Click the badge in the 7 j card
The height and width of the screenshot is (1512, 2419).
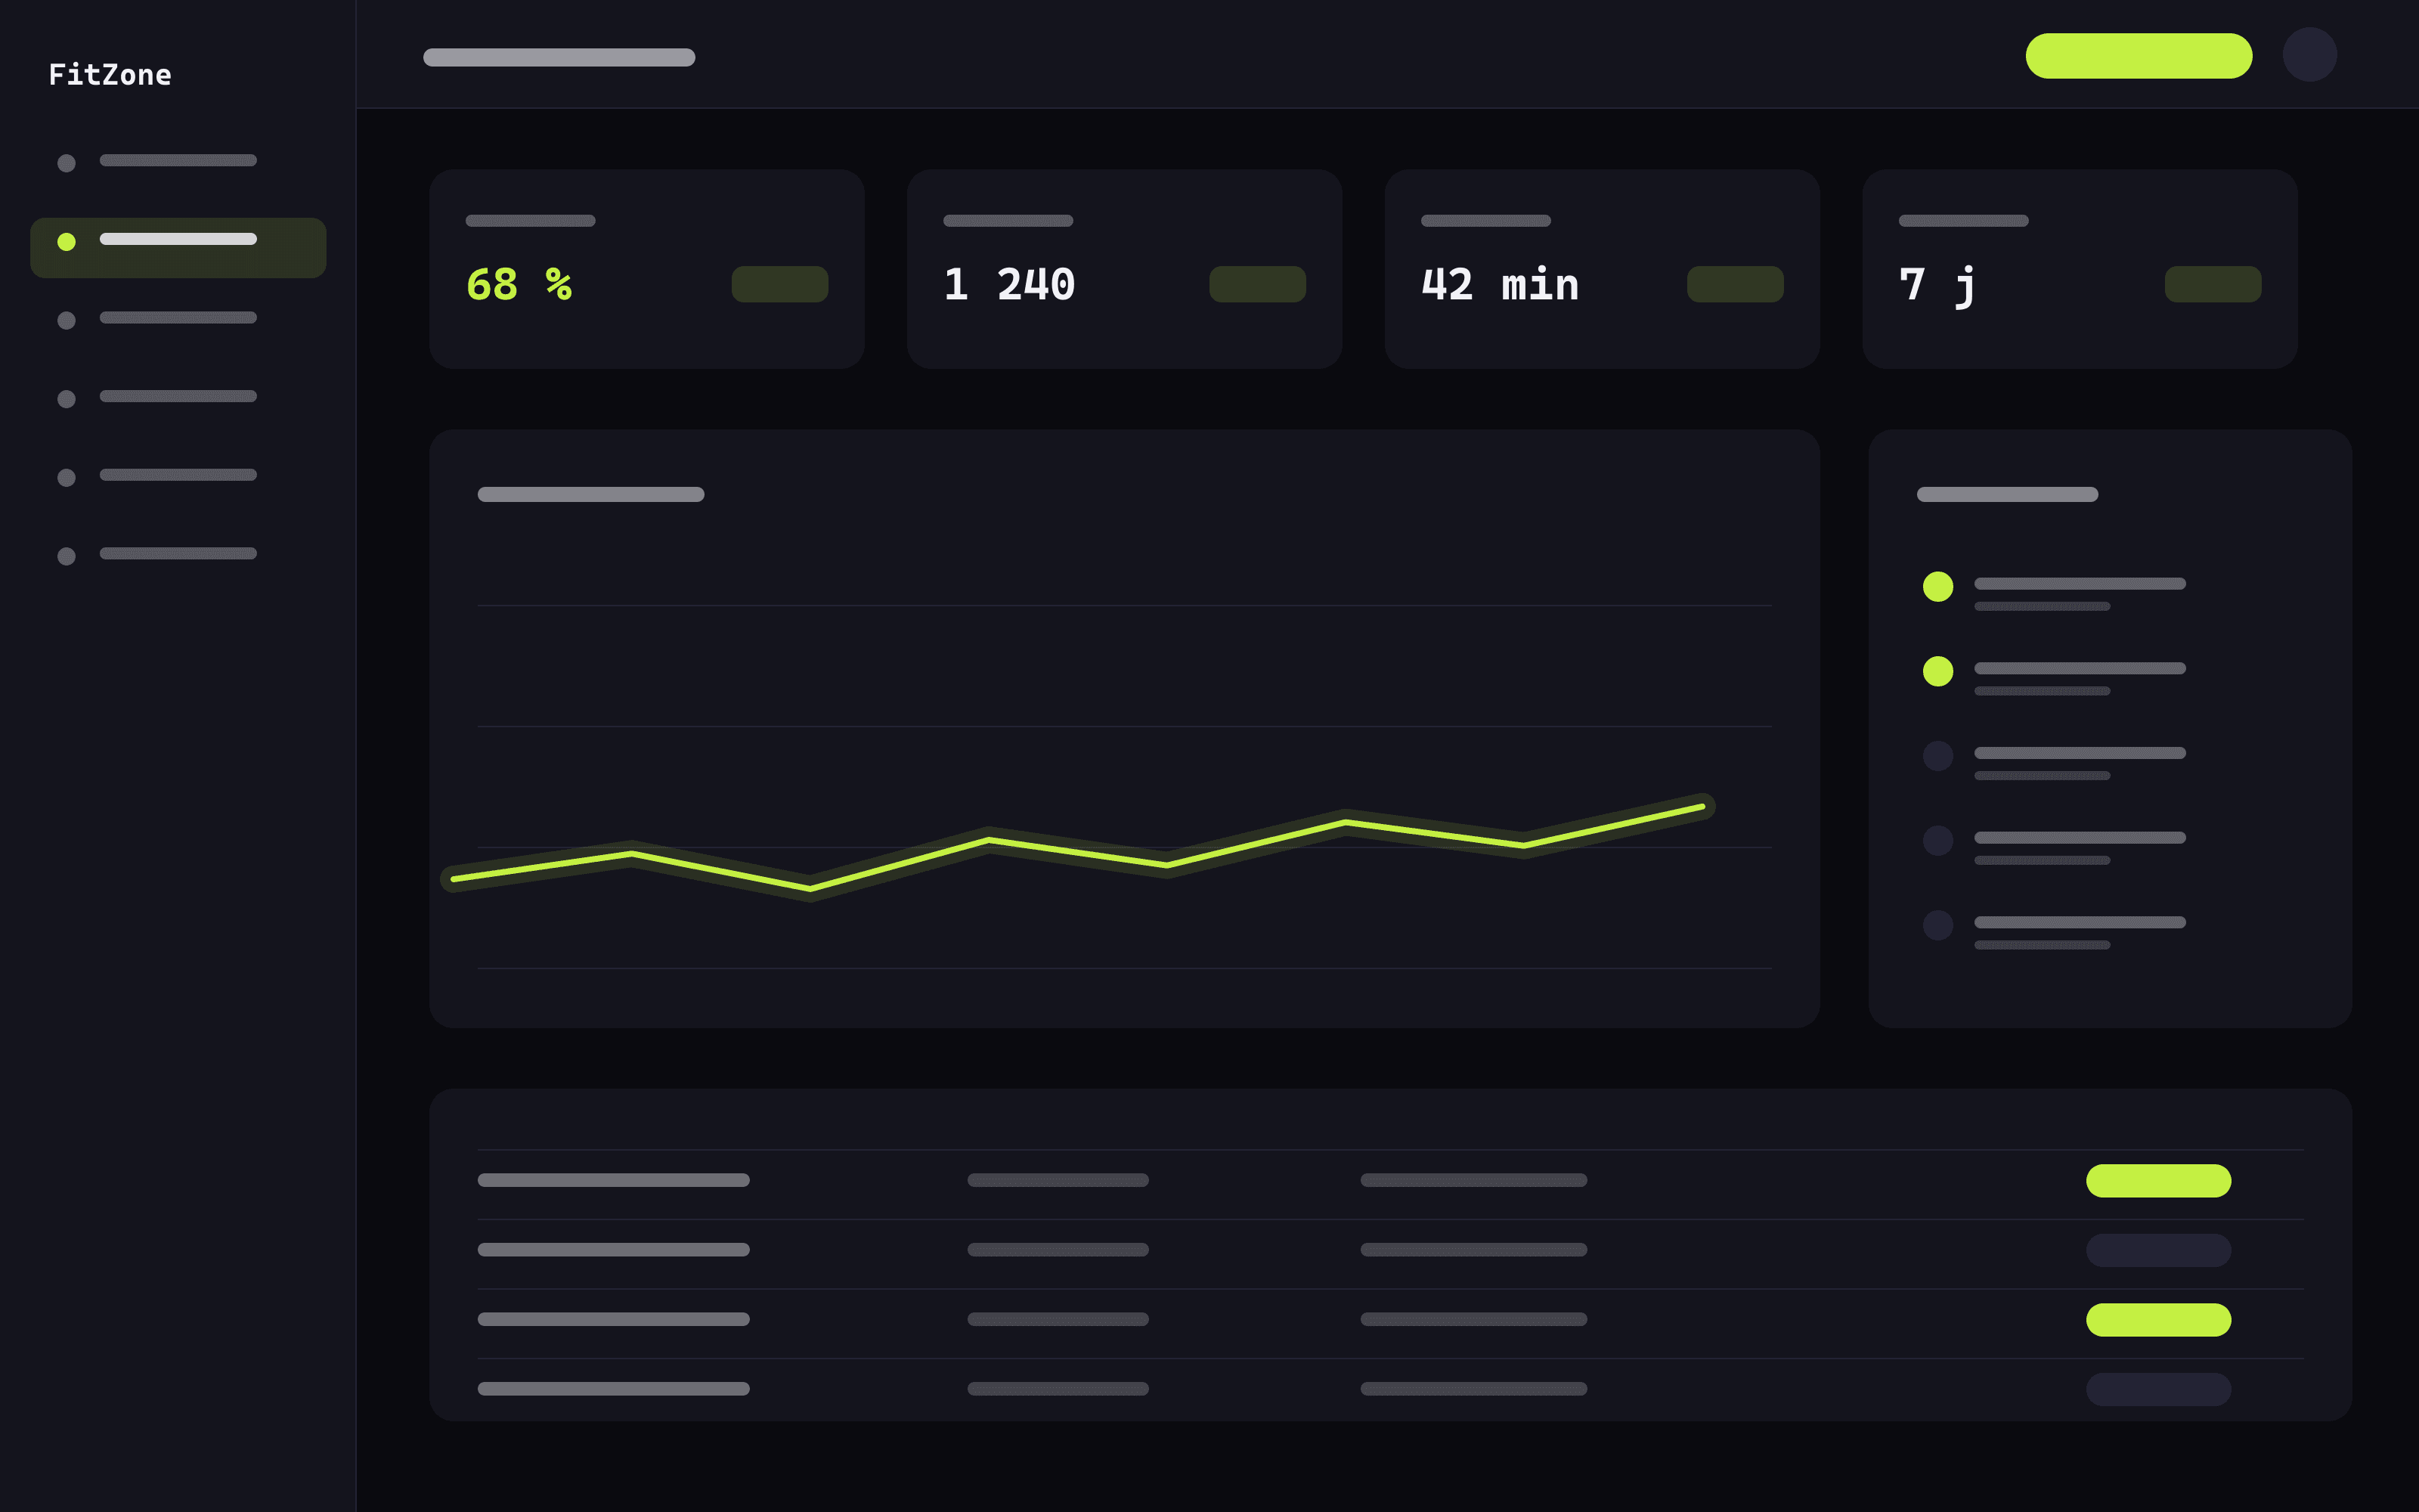(x=2213, y=284)
